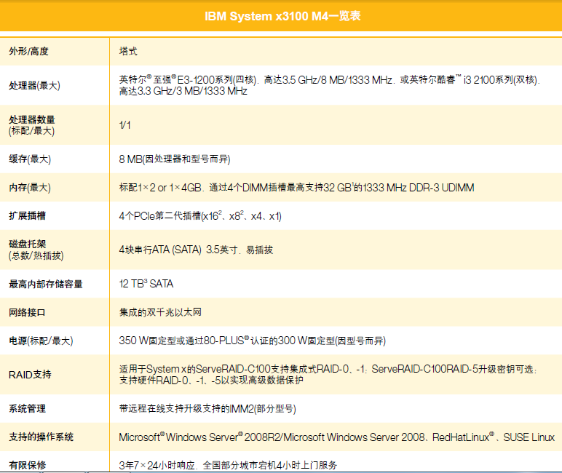
Task: Select the '扩展插槽' label
Action: (27, 215)
